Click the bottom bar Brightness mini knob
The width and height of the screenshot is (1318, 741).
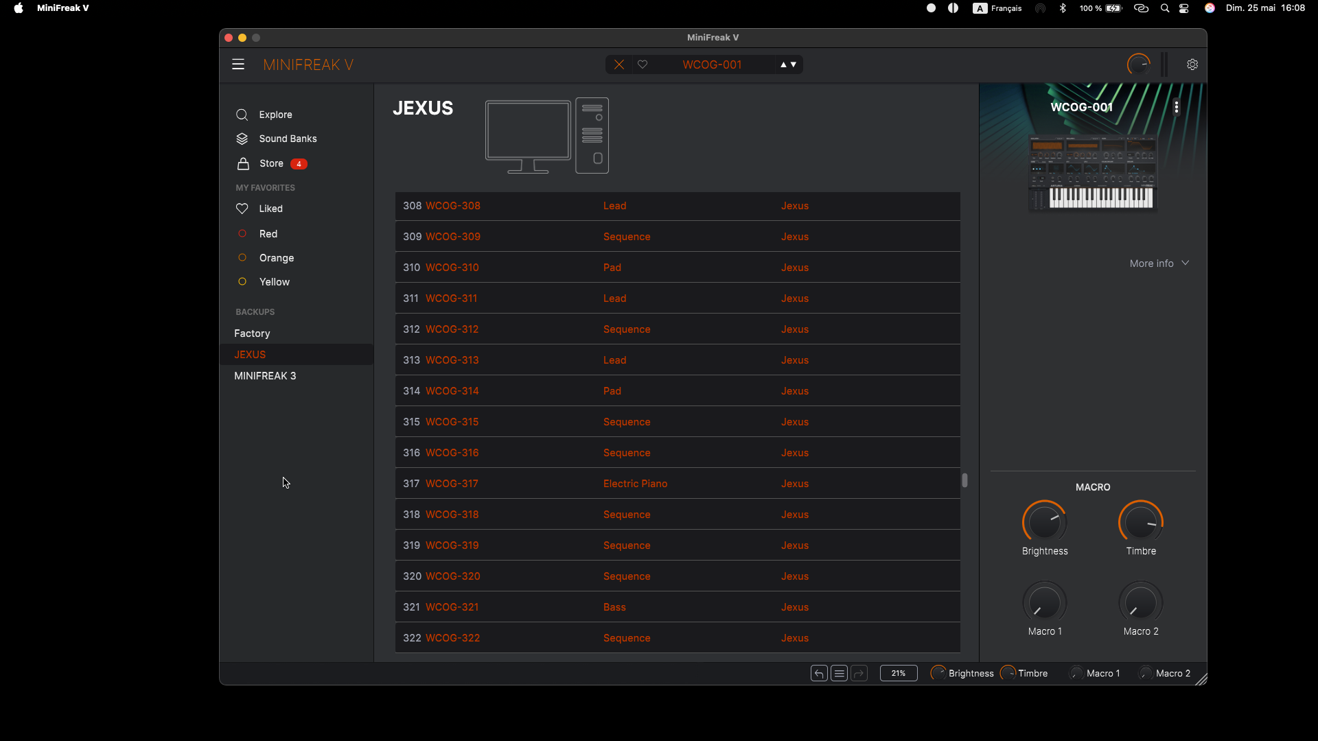pyautogui.click(x=938, y=673)
